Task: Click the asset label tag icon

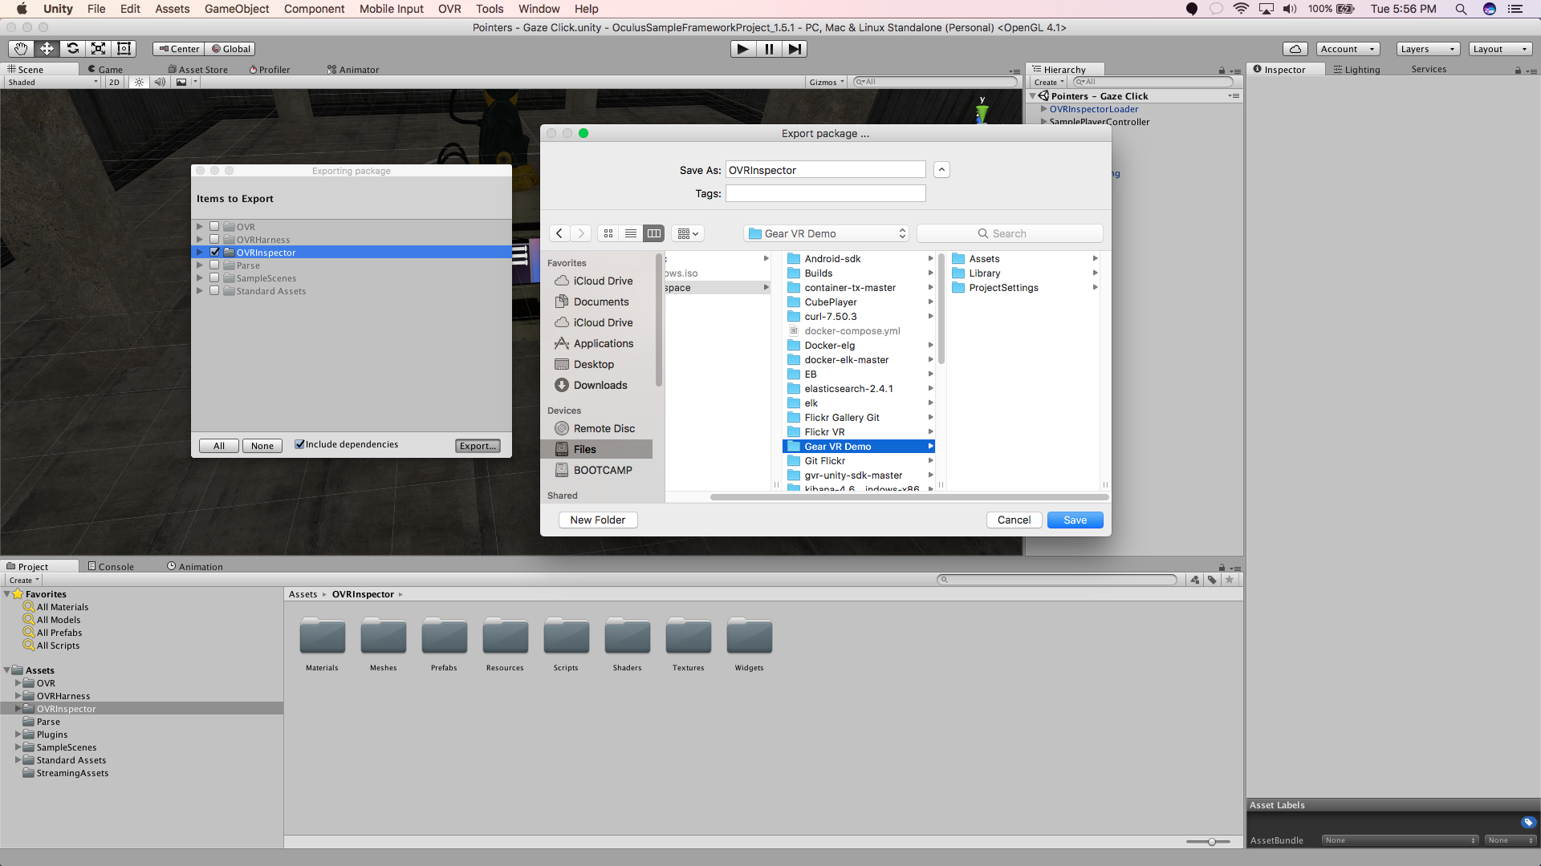Action: (1528, 822)
